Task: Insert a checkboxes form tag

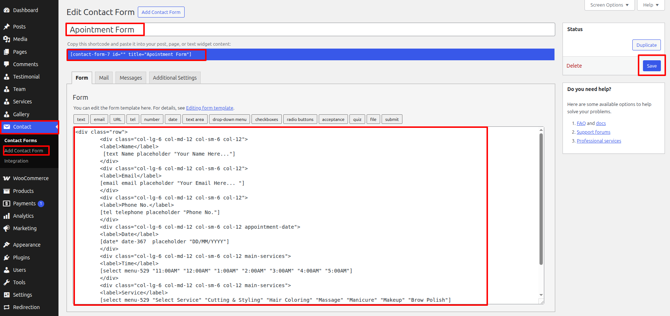Action: pyautogui.click(x=266, y=119)
